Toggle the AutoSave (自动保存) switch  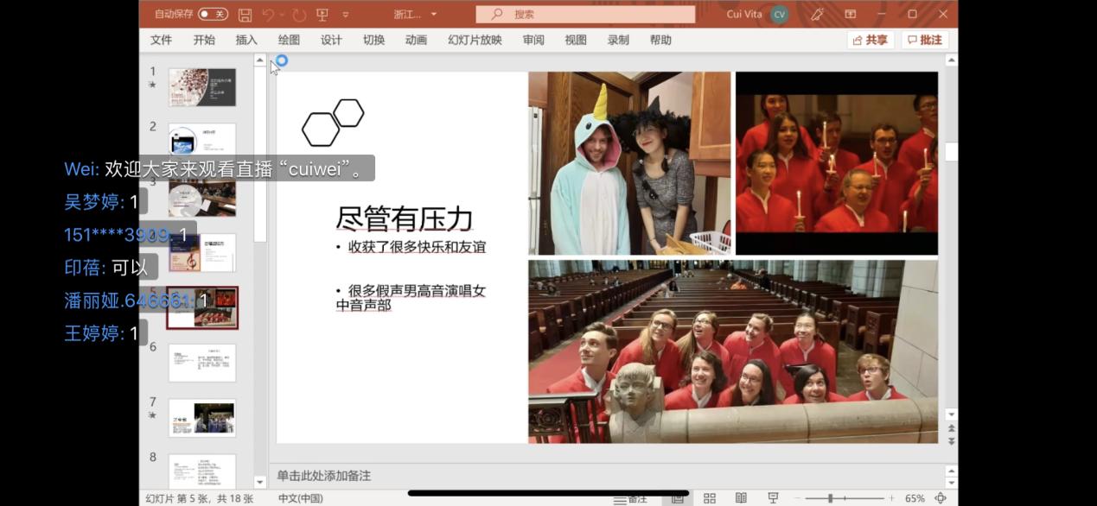pos(213,14)
